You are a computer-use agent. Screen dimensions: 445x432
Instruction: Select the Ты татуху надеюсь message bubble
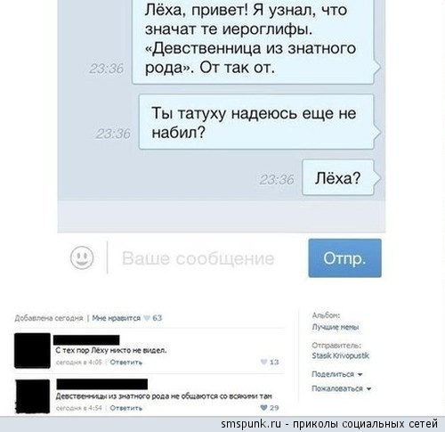[x=256, y=122]
